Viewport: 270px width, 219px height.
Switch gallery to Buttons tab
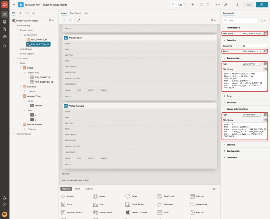[x=89, y=189]
